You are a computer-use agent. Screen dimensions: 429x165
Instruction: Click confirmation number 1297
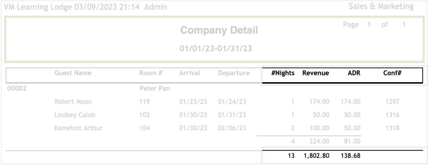(x=392, y=102)
